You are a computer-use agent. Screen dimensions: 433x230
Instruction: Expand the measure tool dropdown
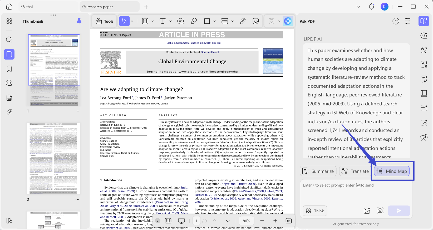pos(232,21)
